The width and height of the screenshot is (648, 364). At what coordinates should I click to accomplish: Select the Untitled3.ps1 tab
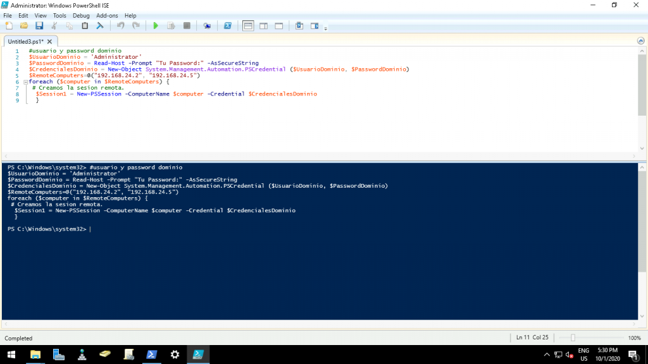25,42
